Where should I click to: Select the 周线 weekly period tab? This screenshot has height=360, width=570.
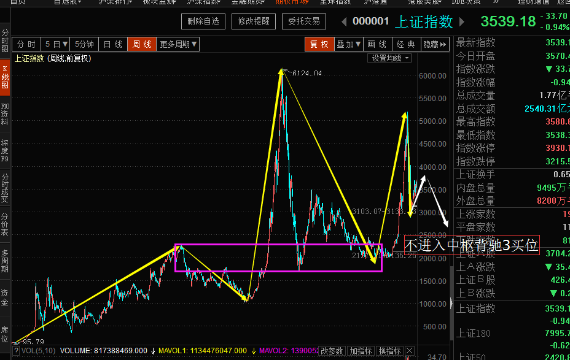tap(142, 44)
